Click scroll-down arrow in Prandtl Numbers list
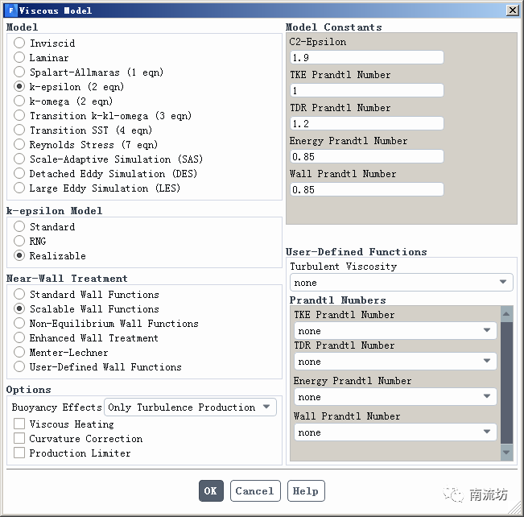The image size is (524, 517). tap(506, 453)
